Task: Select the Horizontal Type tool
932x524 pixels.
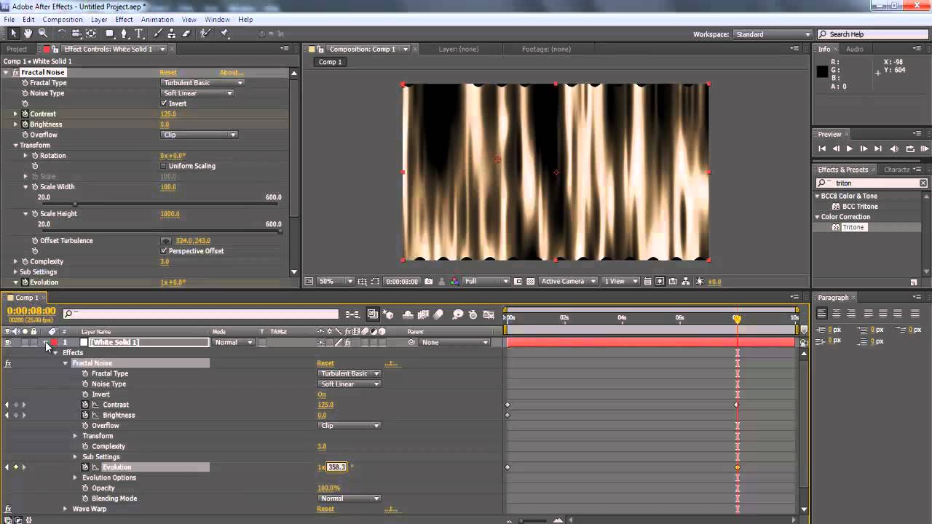Action: tap(139, 33)
